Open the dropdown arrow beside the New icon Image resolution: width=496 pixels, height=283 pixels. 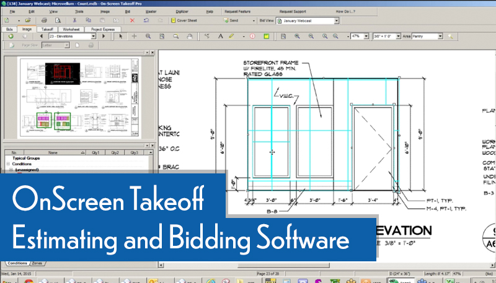(x=19, y=21)
